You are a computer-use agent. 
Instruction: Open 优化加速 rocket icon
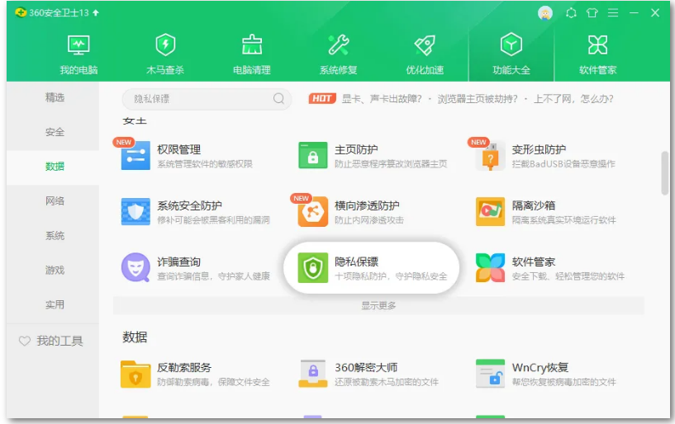pyautogui.click(x=425, y=45)
